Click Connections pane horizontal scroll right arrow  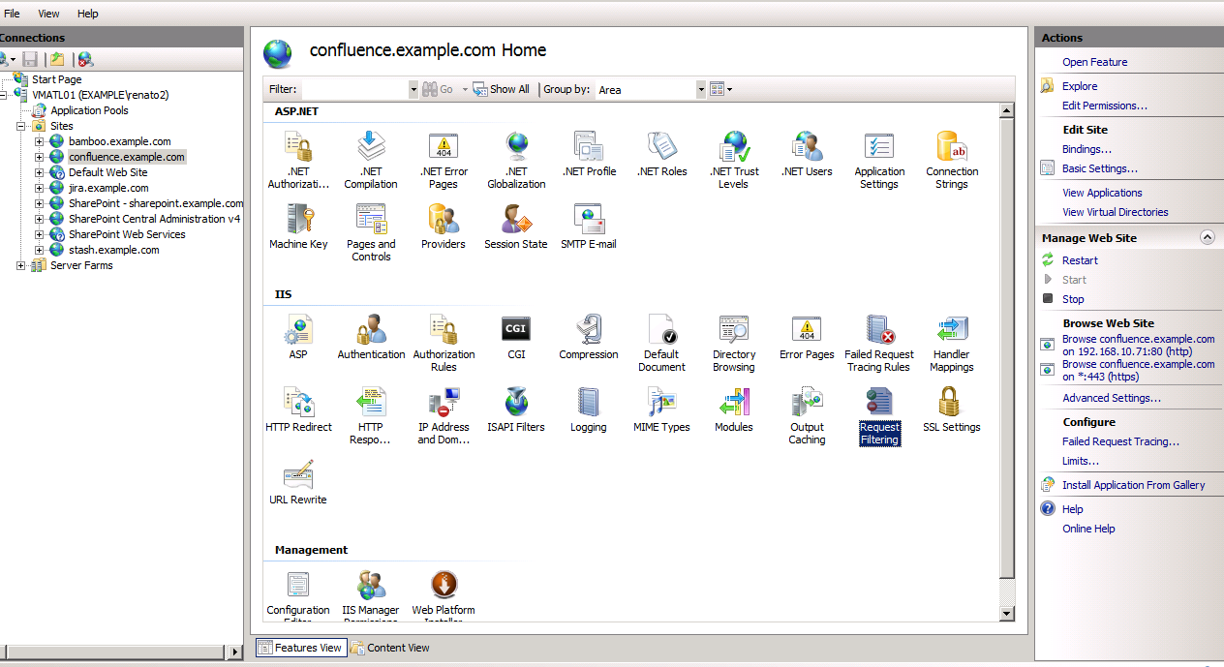236,652
